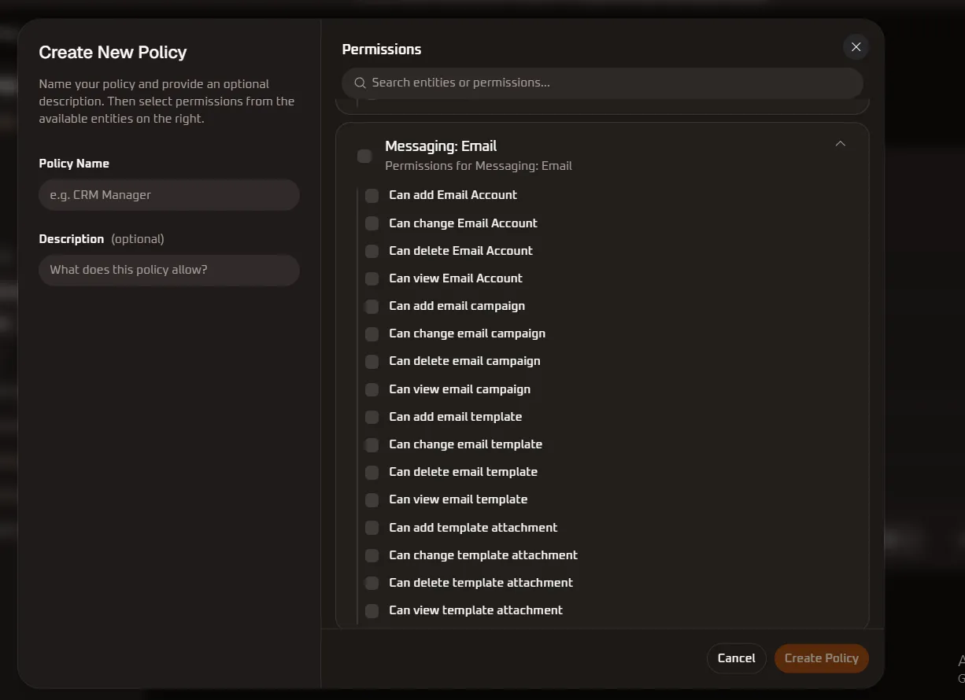Click the Create Policy button
Image resolution: width=965 pixels, height=700 pixels.
[x=821, y=658]
